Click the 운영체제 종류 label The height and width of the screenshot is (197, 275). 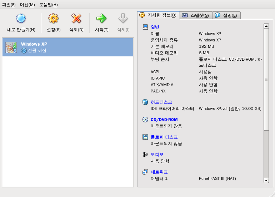[x=164, y=40]
